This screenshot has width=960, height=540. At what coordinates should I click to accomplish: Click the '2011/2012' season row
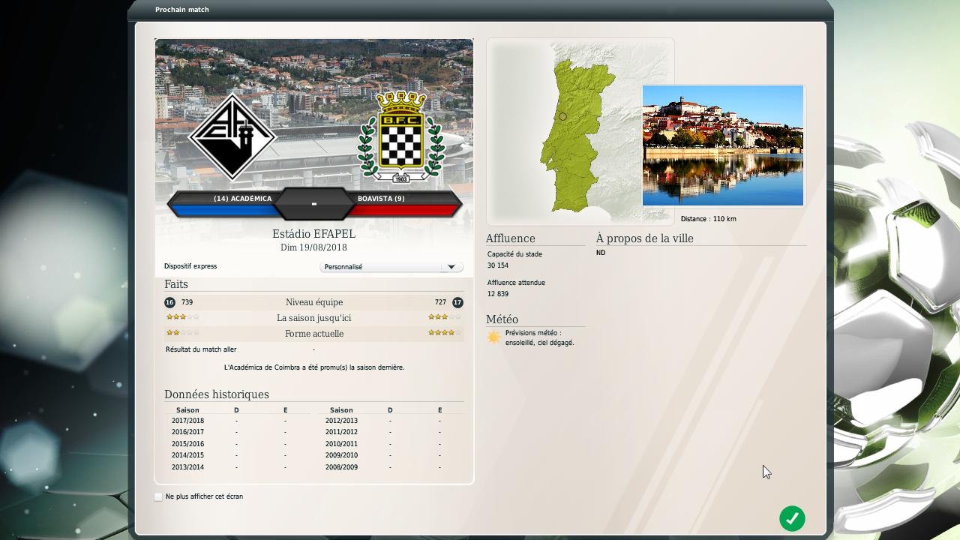(390, 432)
